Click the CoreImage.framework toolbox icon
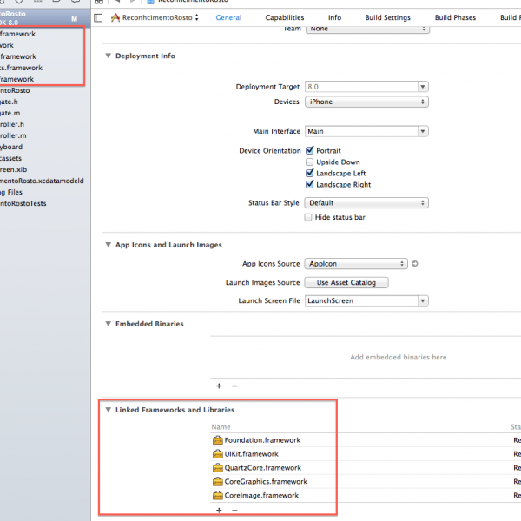 pyautogui.click(x=218, y=496)
